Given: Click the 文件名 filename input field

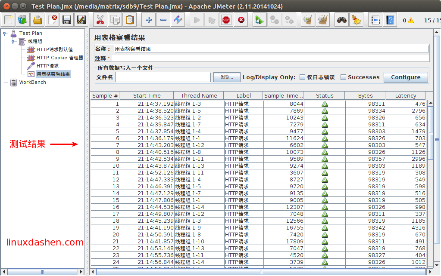Looking at the screenshot, I should 163,77.
